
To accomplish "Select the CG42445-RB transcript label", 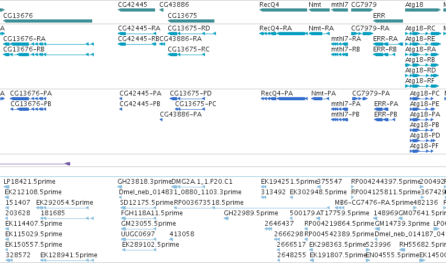I will [139, 38].
